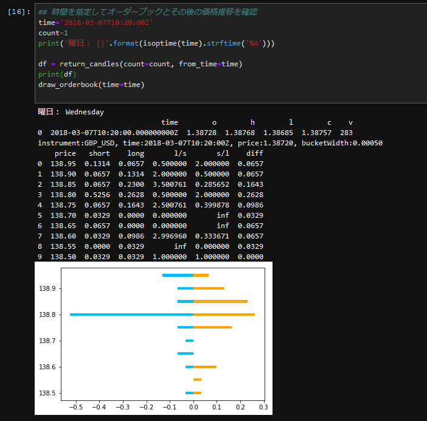The height and width of the screenshot is (421, 427).
Task: Click the y-axis label 138.5
Action: 47,393
